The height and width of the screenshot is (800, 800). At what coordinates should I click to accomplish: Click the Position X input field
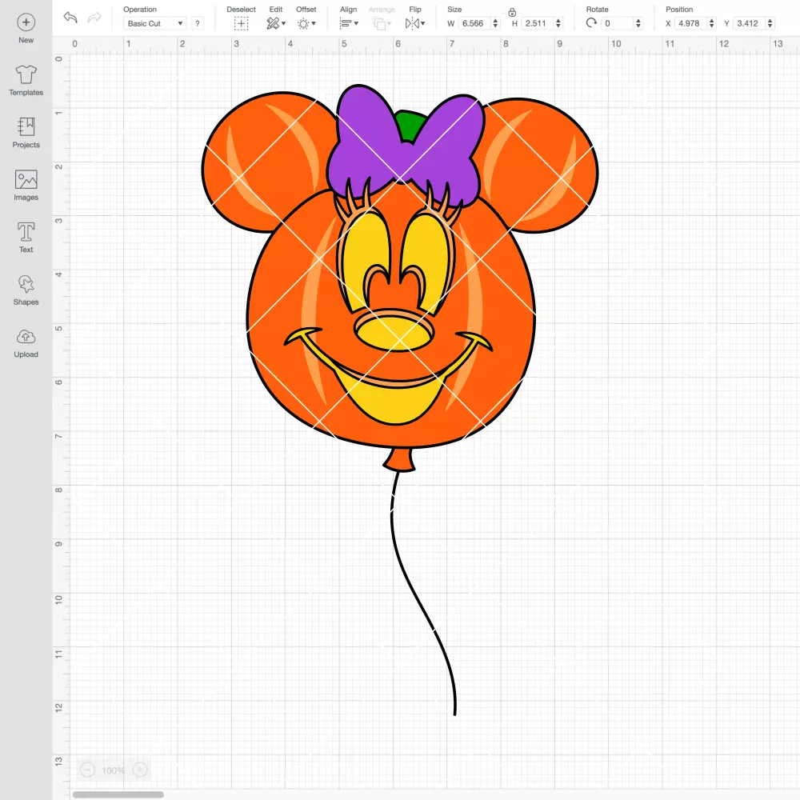click(690, 23)
